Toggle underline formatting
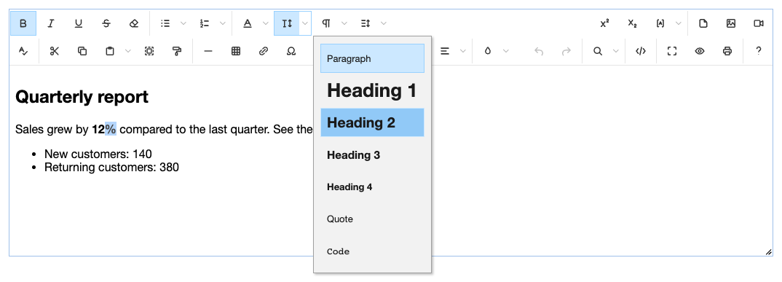782x282 pixels. [x=79, y=23]
